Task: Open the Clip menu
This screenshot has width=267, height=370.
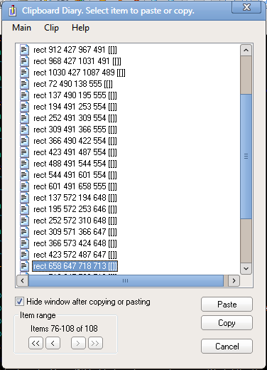Action: tap(51, 28)
